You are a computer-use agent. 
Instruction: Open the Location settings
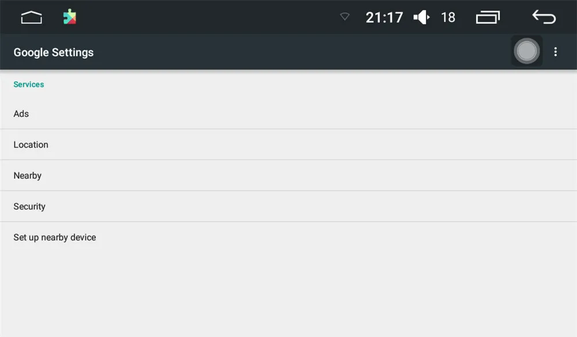click(x=288, y=145)
